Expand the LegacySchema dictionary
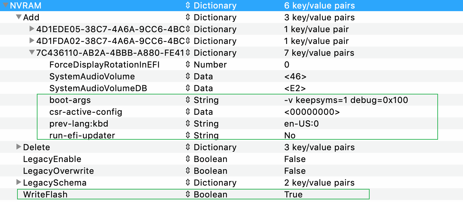The height and width of the screenshot is (202, 463). (19, 182)
